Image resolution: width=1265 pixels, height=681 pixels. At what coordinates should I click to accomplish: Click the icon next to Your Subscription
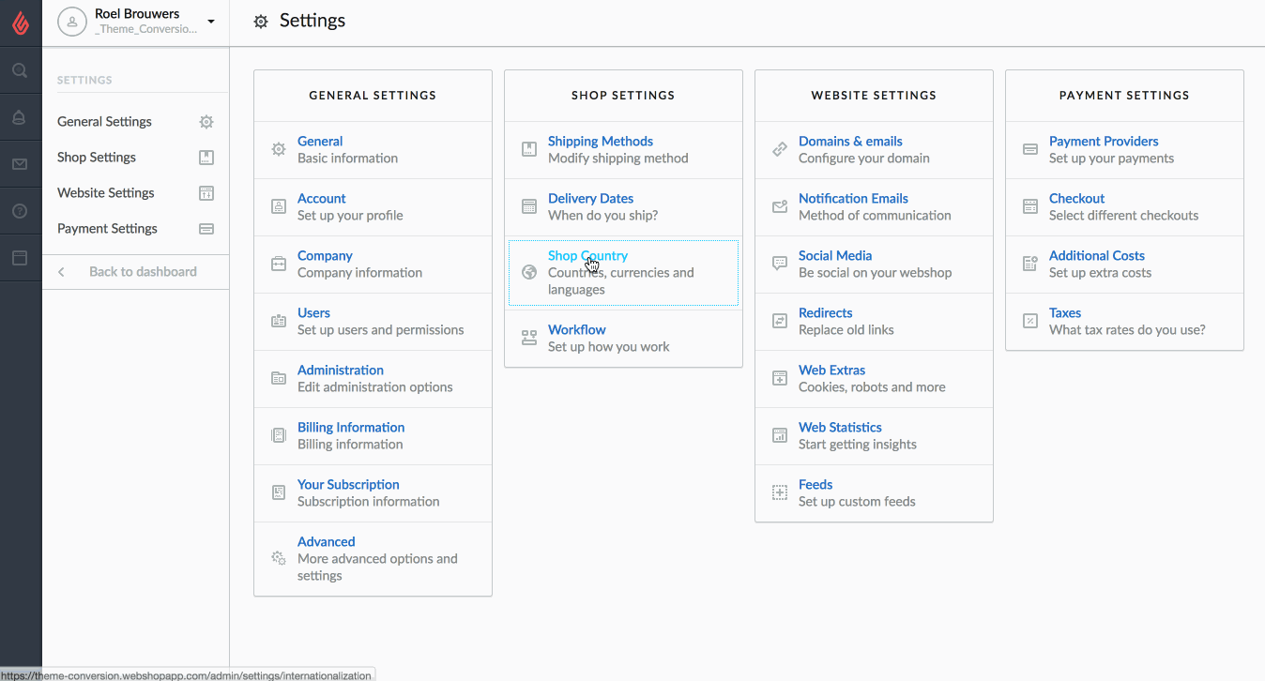click(279, 492)
